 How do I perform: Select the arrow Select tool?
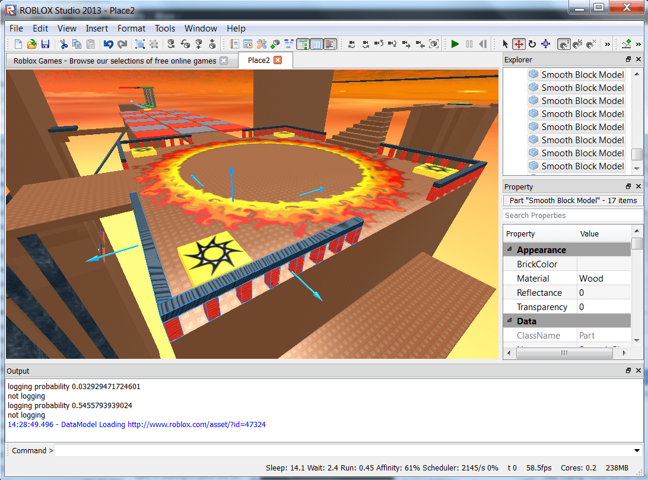tap(506, 44)
